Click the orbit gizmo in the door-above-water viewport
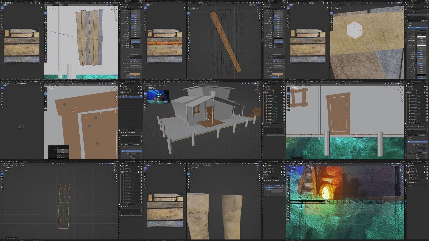 pos(400,90)
